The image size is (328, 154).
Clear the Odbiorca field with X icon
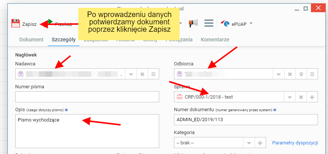[x=290, y=74]
